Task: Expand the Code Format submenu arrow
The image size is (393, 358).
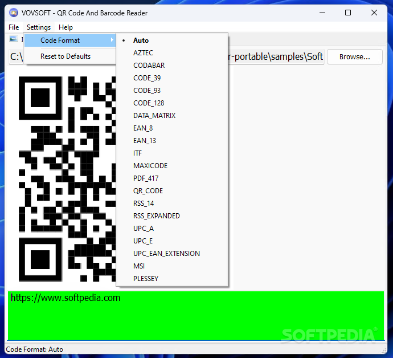Action: coord(112,40)
